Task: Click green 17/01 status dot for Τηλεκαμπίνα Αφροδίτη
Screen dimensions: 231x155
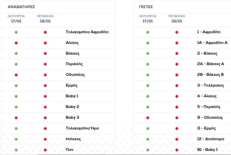Action: coord(16,32)
